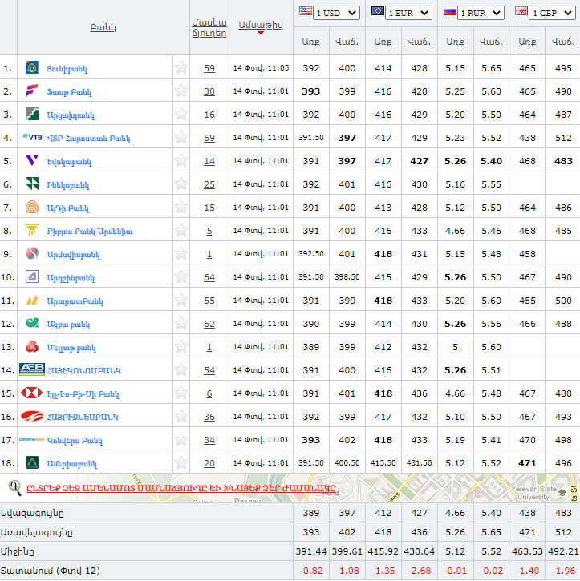Sort by EUR buy Առք column header
The width and height of the screenshot is (580, 581).
pos(383,42)
